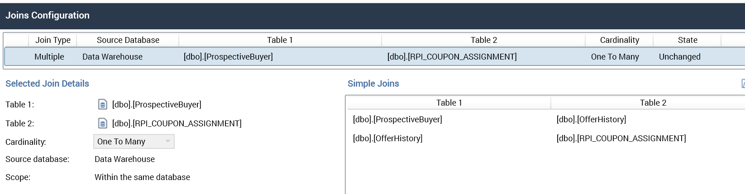Click the State column header
745x194 pixels.
[x=687, y=40]
